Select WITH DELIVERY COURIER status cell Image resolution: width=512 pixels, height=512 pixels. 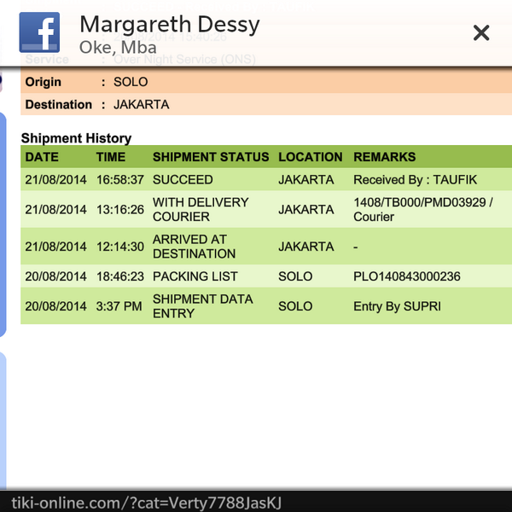pos(201,209)
